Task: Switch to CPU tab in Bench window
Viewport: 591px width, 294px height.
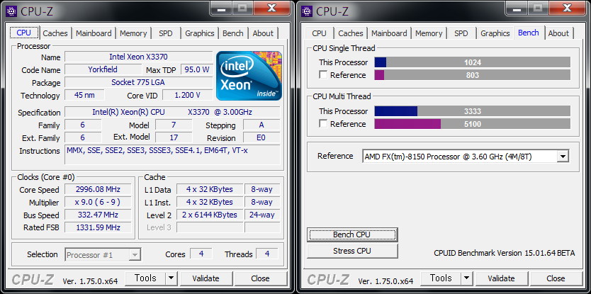Action: coord(320,33)
